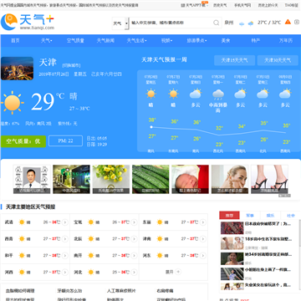The height and width of the screenshot is (301, 301).
Task: Go to 首页 in the navigation bar
Action: (15, 40)
